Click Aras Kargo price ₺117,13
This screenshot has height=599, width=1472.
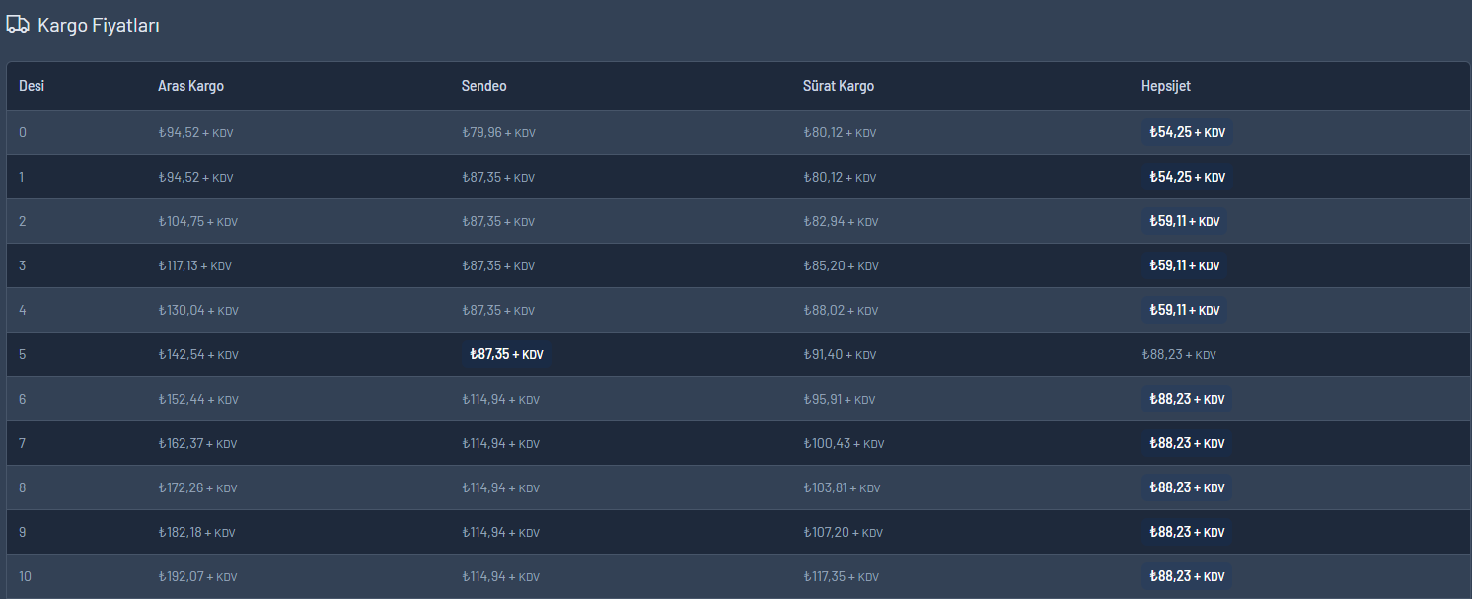[x=194, y=265]
